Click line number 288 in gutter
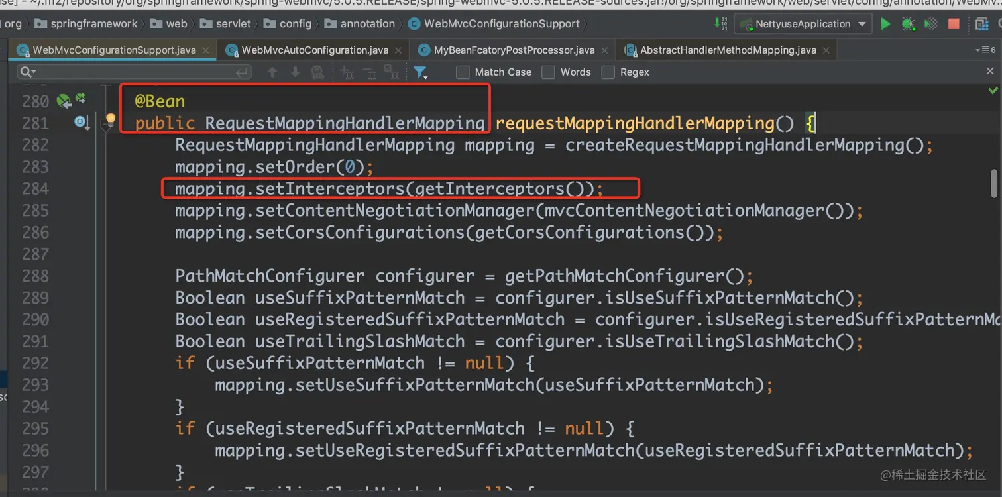This screenshot has height=497, width=1002. [x=35, y=276]
